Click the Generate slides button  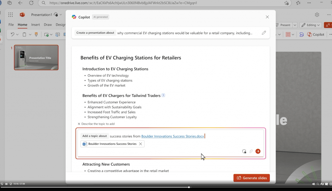tap(252, 178)
